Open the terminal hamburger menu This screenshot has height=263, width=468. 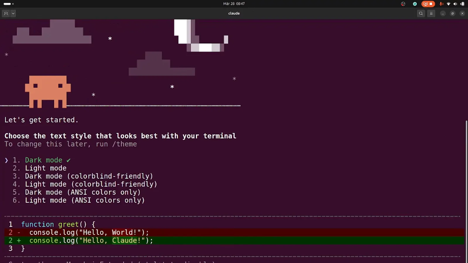click(x=431, y=13)
